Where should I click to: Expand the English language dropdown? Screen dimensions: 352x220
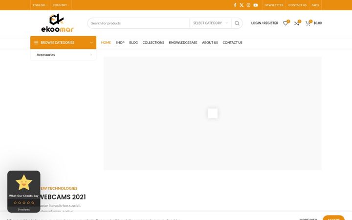pyautogui.click(x=40, y=5)
